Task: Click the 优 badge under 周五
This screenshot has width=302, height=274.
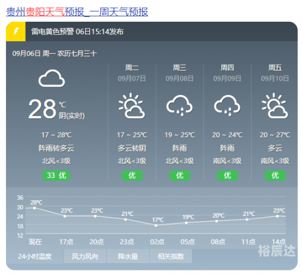Action: click(275, 175)
